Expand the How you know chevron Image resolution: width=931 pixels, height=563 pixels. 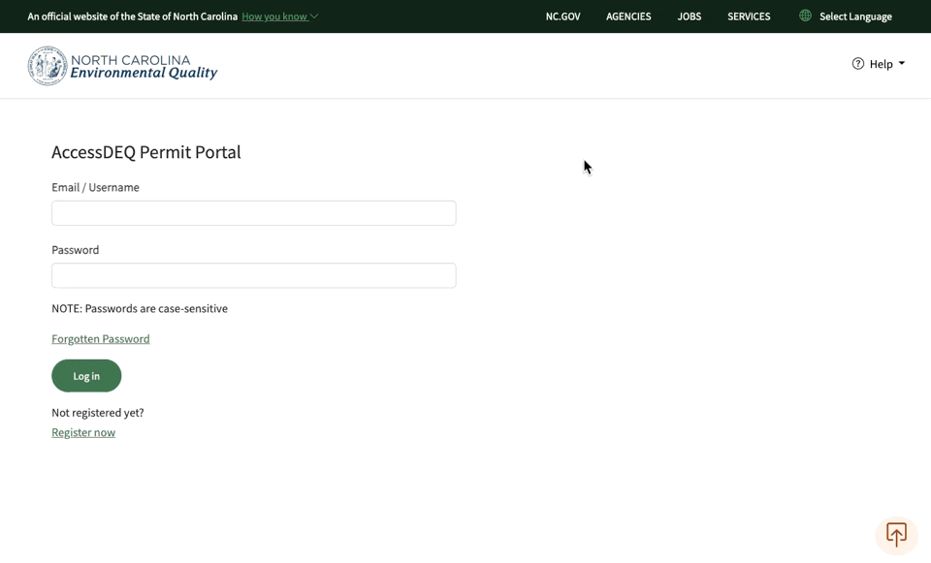(x=314, y=16)
